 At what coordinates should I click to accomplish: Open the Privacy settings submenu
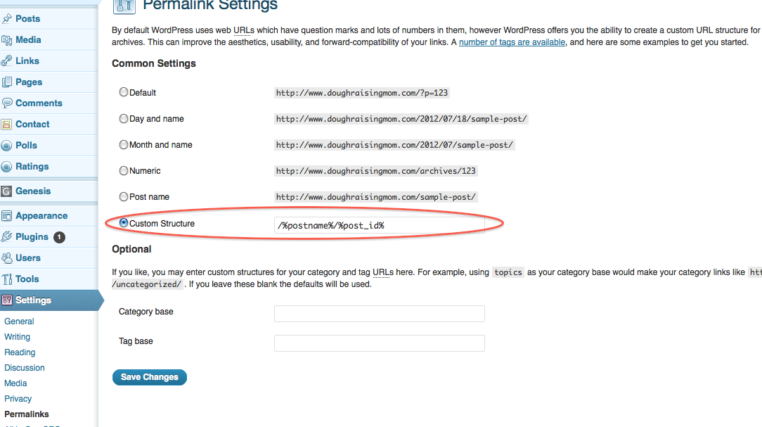click(x=18, y=399)
